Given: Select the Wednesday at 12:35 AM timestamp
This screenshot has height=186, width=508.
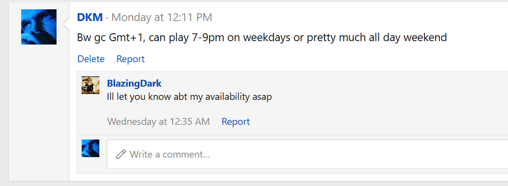Looking at the screenshot, I should click(x=158, y=121).
